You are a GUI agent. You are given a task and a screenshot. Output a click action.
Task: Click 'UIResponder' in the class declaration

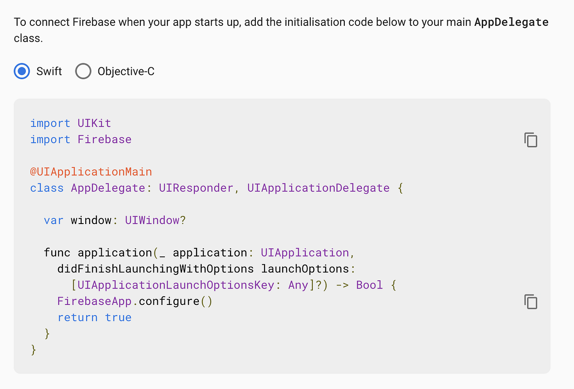pos(196,188)
